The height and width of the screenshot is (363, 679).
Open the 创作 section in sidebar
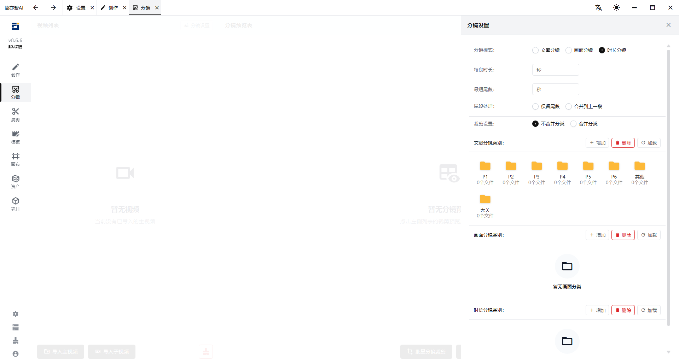pos(15,70)
